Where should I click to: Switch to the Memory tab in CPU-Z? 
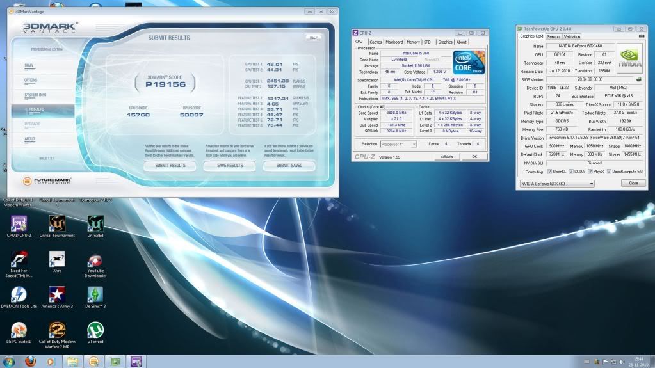(x=413, y=42)
